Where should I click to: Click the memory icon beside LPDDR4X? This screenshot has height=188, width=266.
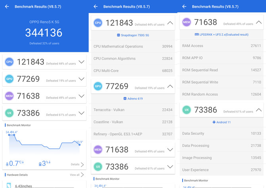(197, 35)
